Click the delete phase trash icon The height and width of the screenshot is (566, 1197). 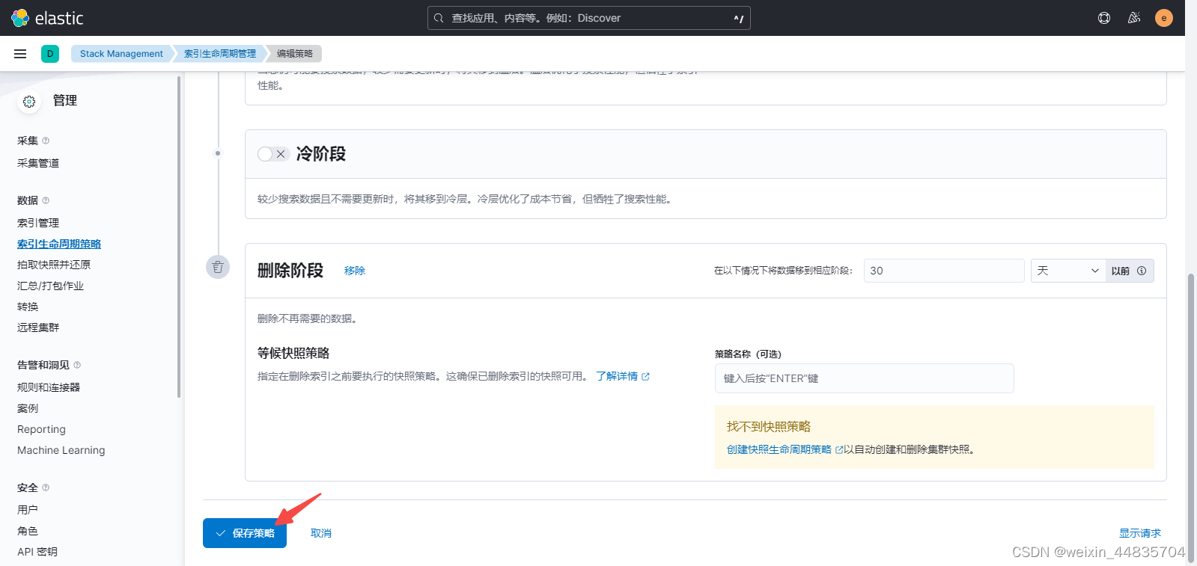(x=218, y=267)
